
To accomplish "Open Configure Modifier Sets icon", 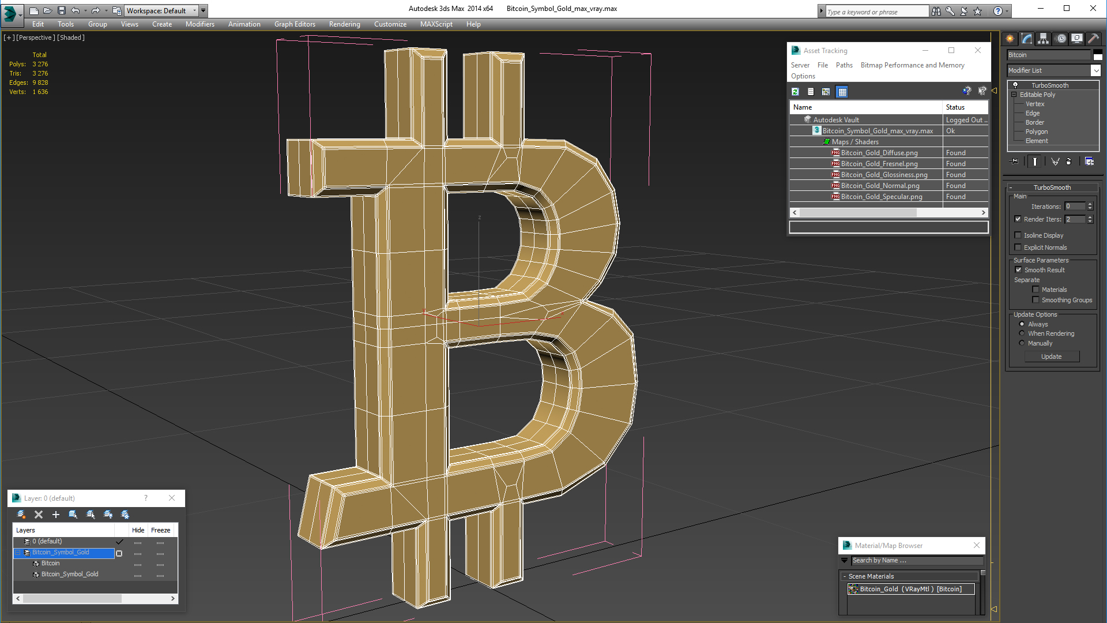I will pyautogui.click(x=1089, y=162).
